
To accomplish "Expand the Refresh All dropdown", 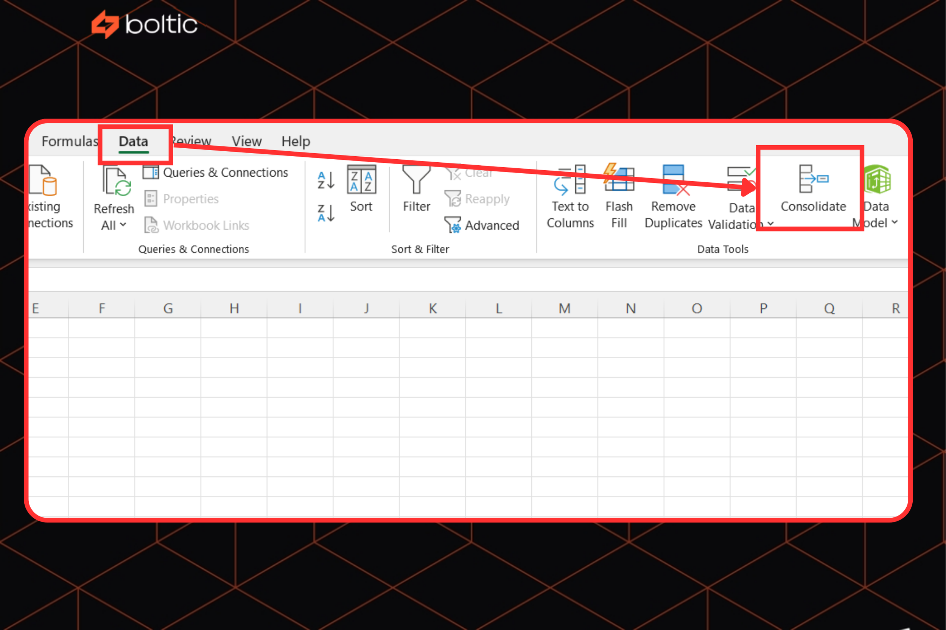I will (x=123, y=225).
